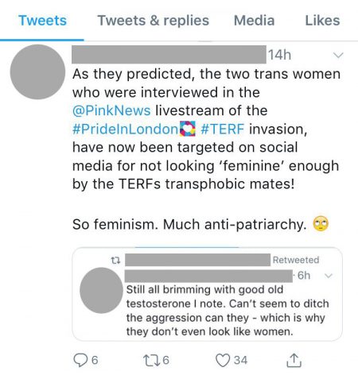This screenshot has height=375, width=358.
Task: Open the Likes tab
Action: point(322,21)
